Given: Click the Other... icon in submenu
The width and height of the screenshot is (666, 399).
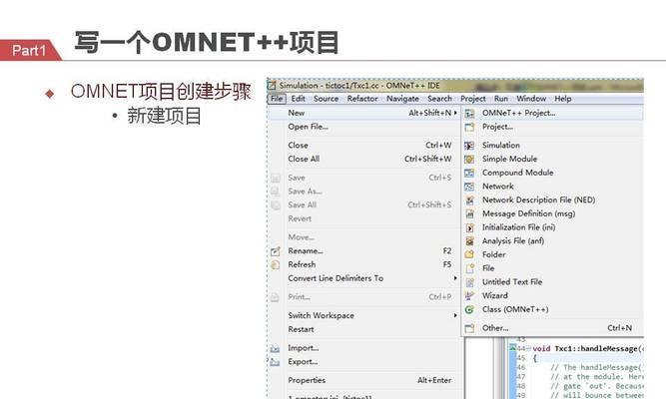Looking at the screenshot, I should coord(469,328).
